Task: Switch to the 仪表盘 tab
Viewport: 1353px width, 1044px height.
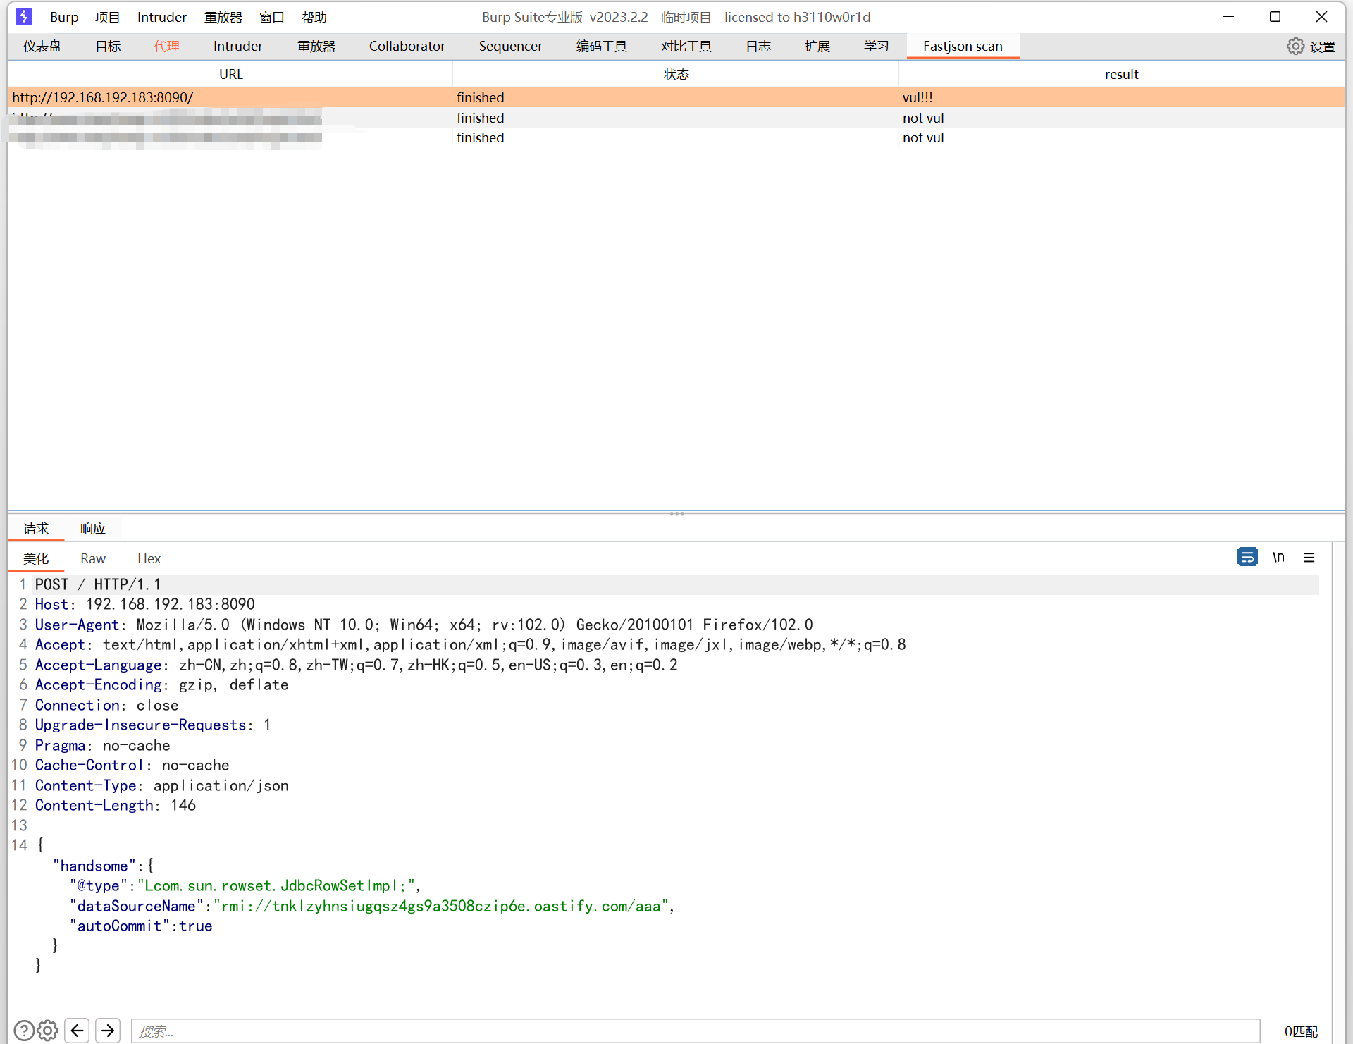Action: pos(42,47)
